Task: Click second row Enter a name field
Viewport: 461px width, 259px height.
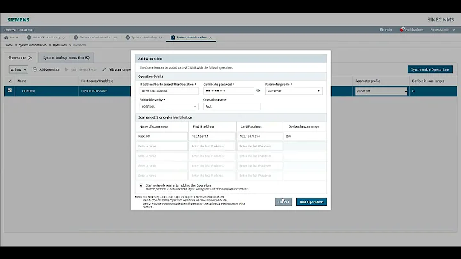Action: [162, 146]
